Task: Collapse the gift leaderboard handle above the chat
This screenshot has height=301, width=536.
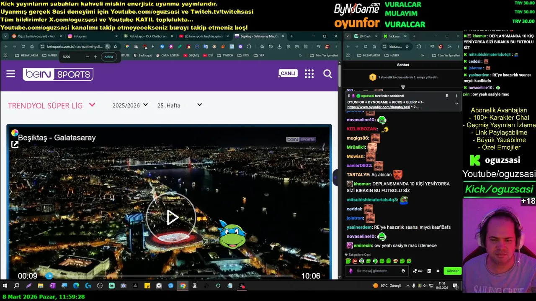Action: click(403, 87)
